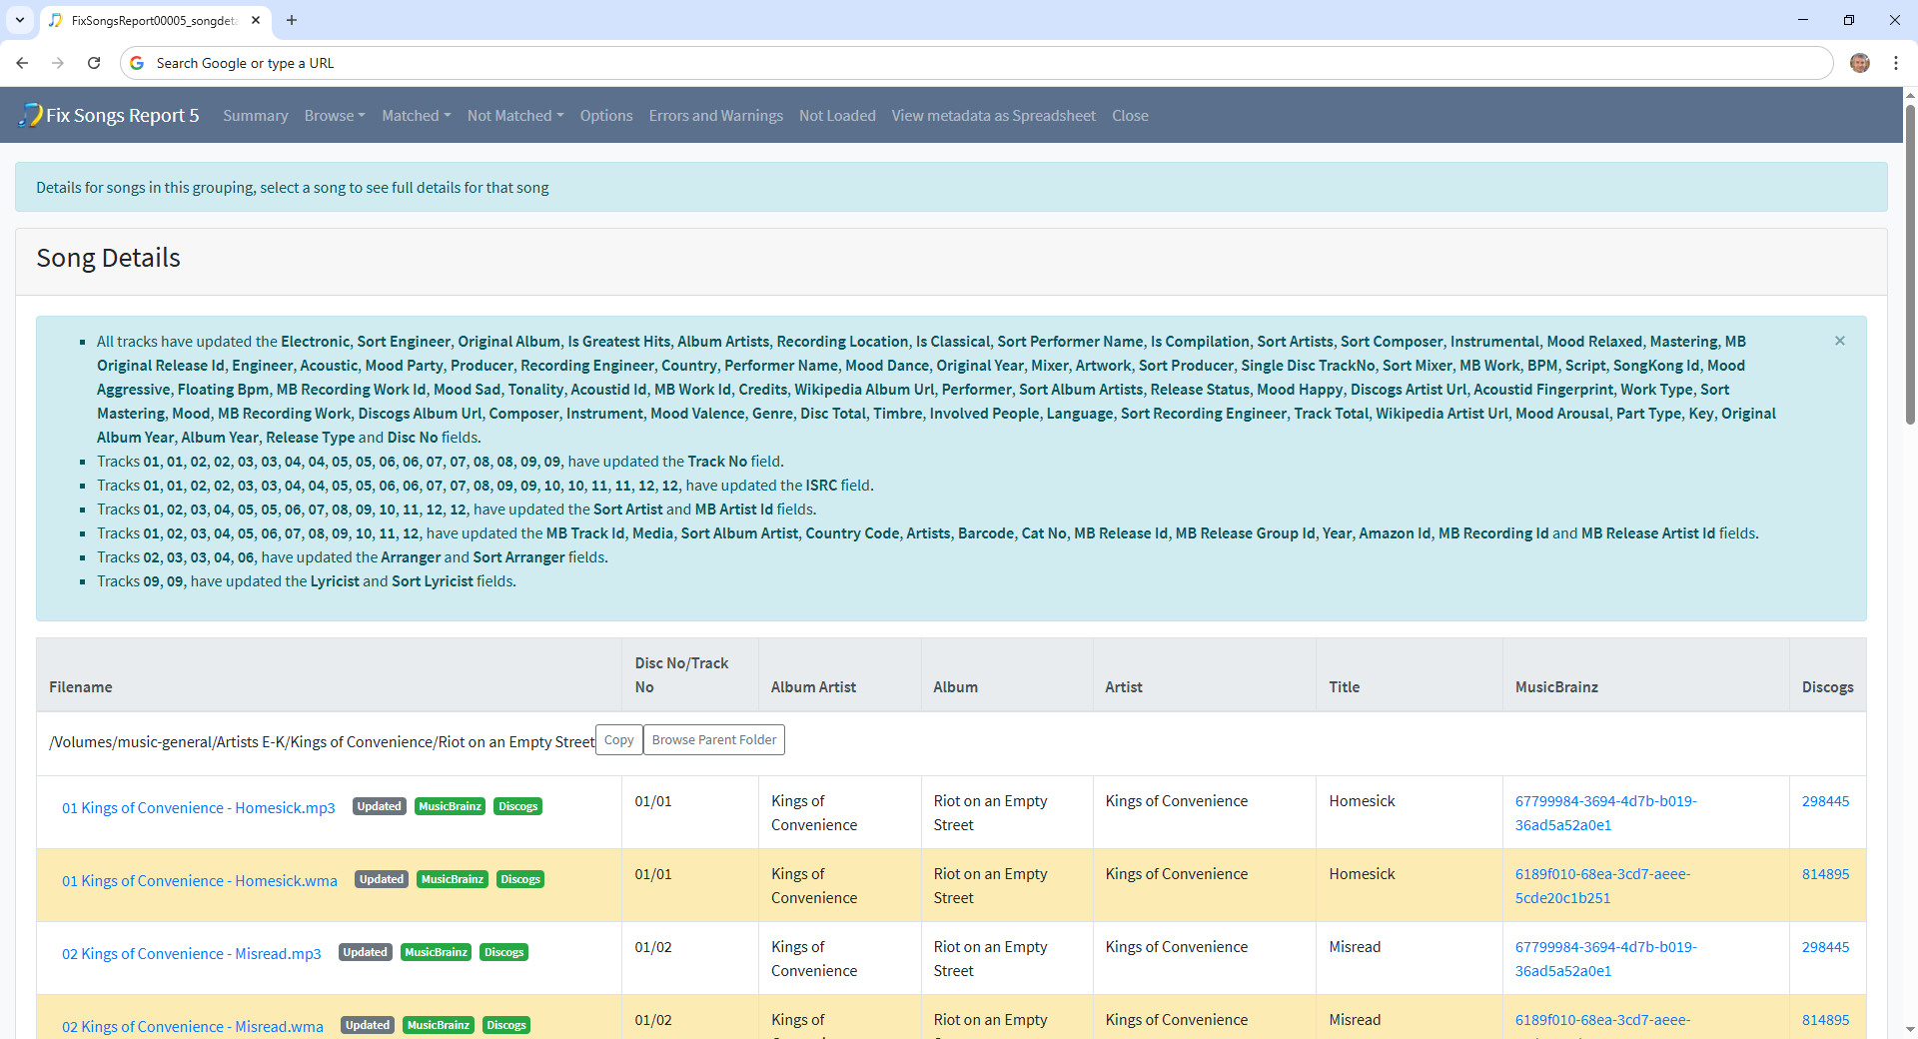Open the tab search chevron button

tap(20, 20)
